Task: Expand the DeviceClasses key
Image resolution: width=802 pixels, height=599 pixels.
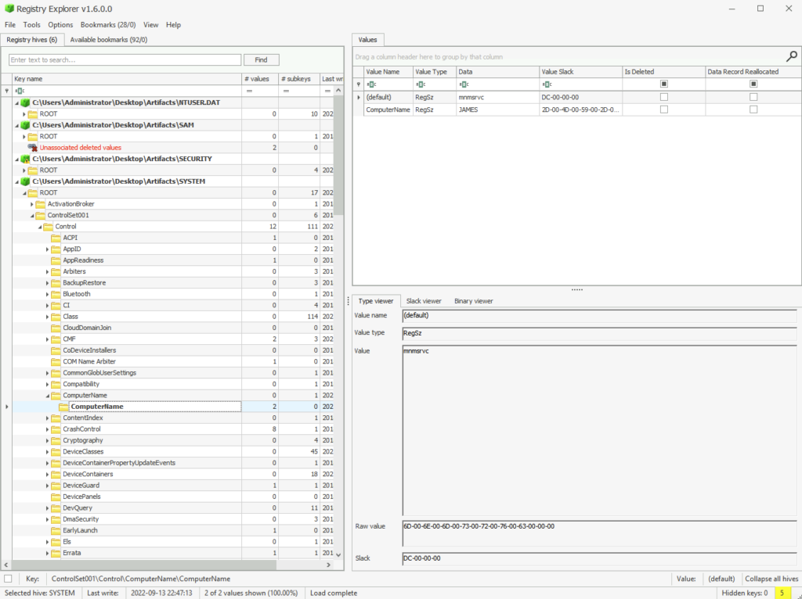Action: point(48,452)
